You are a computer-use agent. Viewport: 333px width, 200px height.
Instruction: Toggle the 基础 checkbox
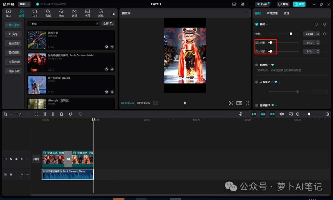click(257, 24)
